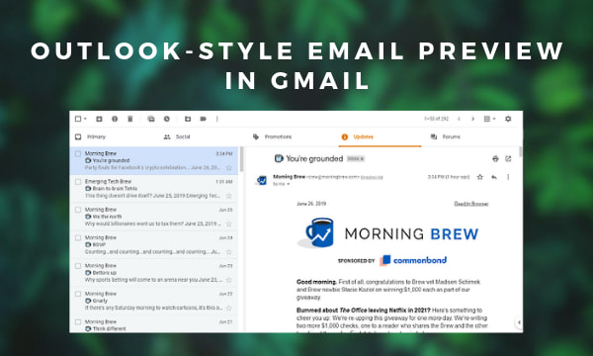Open Settings gear icon
The height and width of the screenshot is (356, 593).
[508, 119]
